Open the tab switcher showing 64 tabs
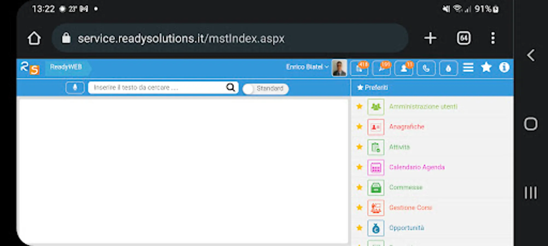This screenshot has height=246, width=548. [x=464, y=38]
